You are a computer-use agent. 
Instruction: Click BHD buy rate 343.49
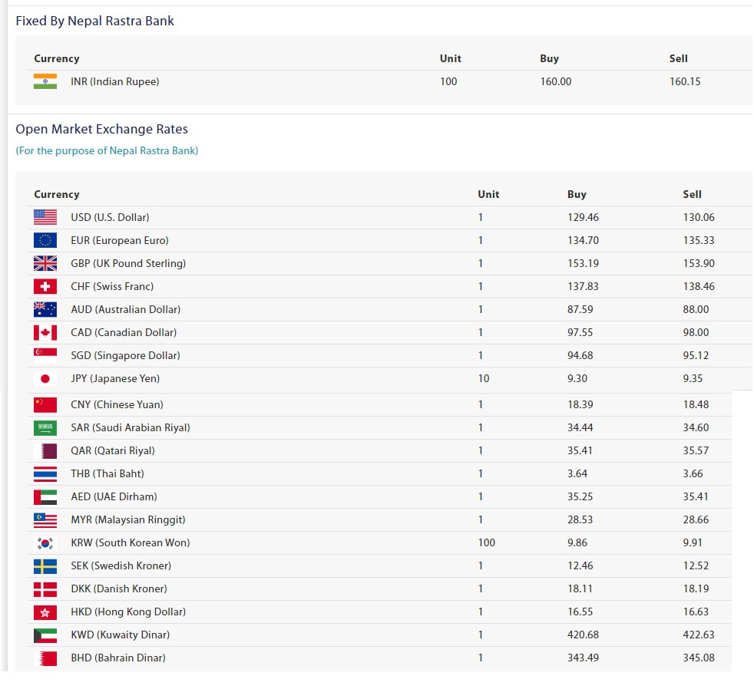[584, 659]
